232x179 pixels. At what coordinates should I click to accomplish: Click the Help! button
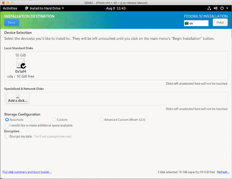(x=220, y=23)
